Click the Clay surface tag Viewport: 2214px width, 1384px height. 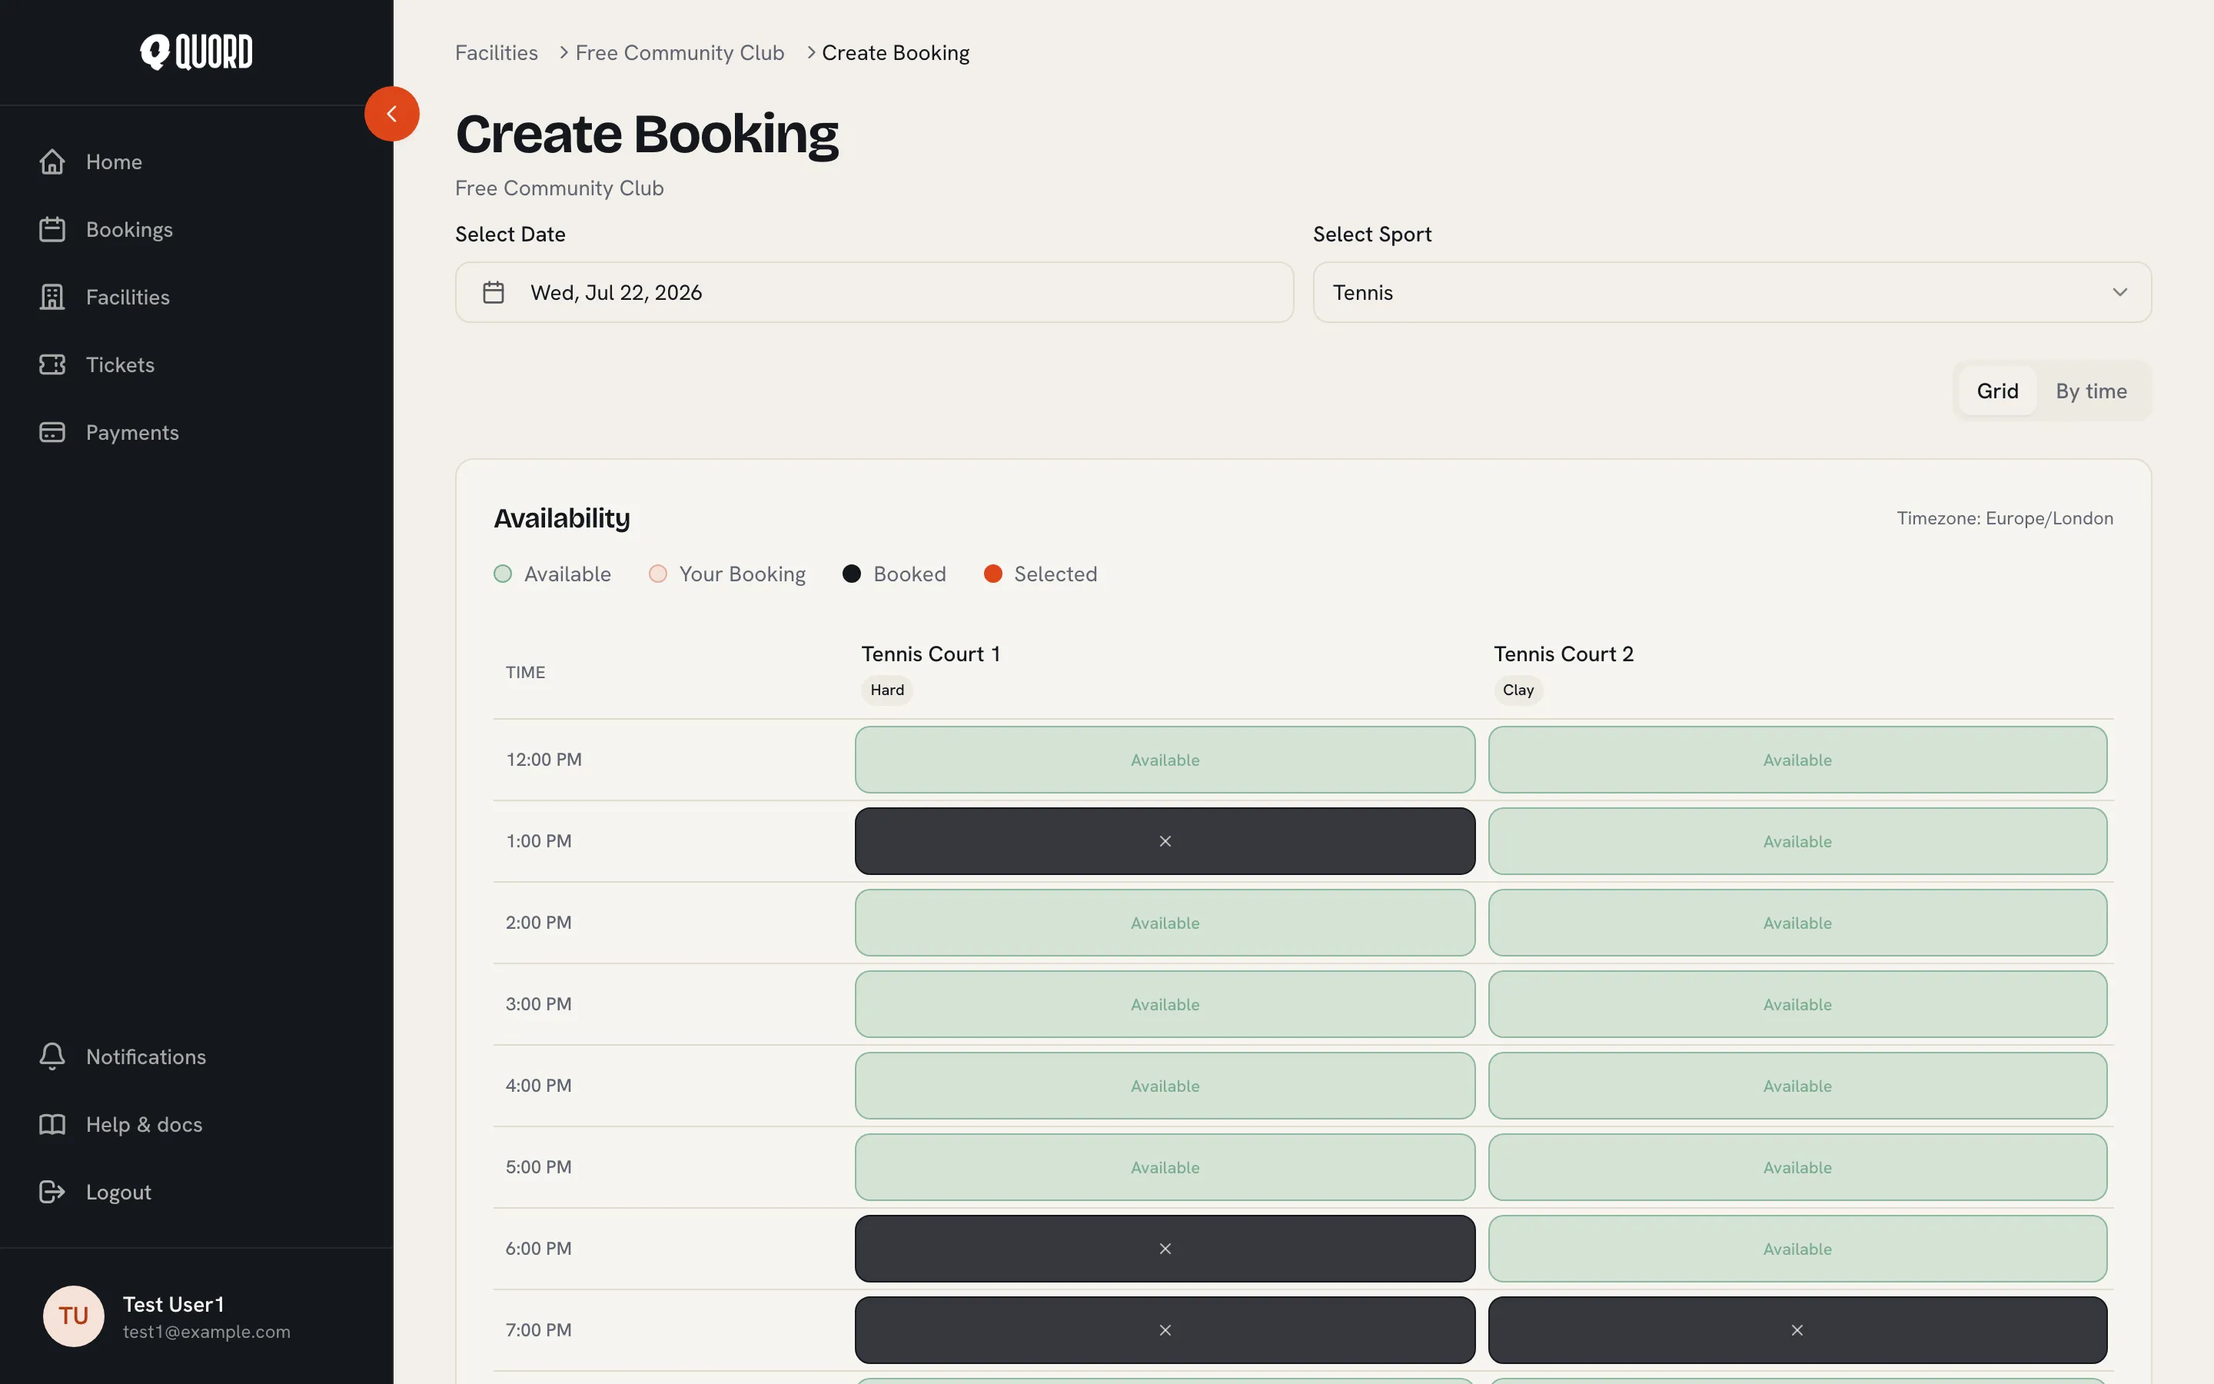tap(1518, 690)
